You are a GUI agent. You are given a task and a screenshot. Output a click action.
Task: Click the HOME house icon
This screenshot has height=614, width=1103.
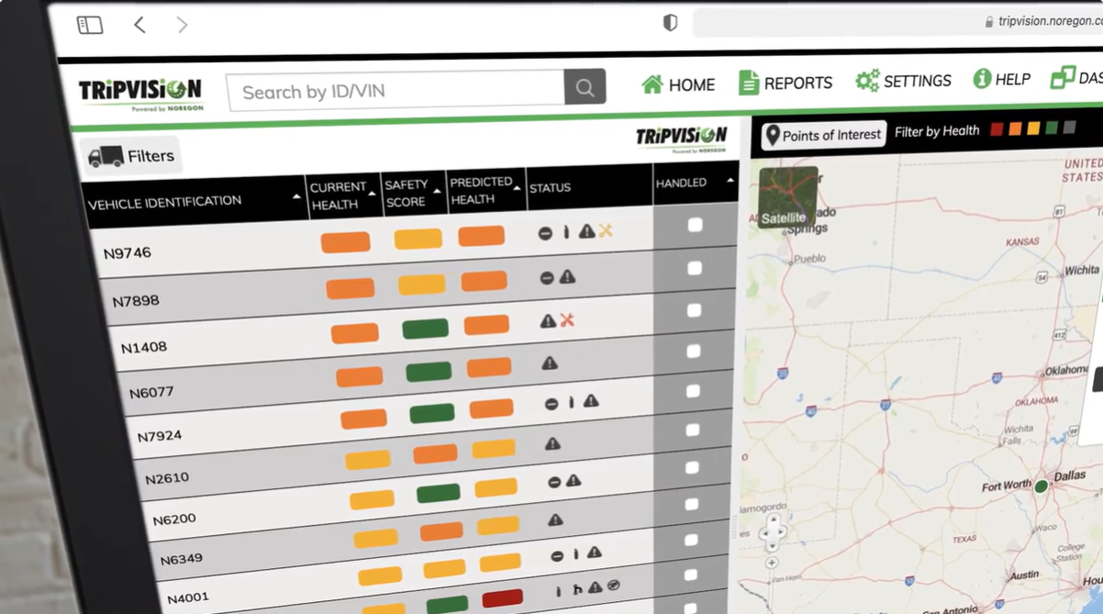pos(652,84)
